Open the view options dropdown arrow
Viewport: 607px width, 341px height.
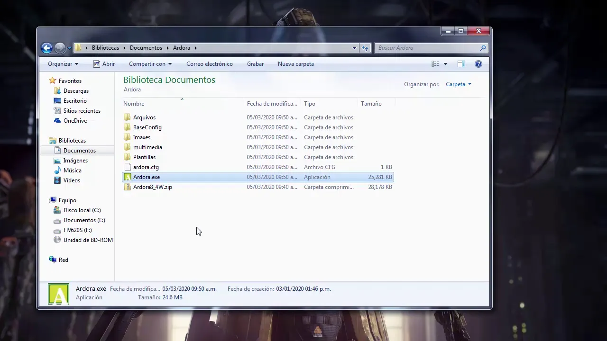(x=445, y=64)
